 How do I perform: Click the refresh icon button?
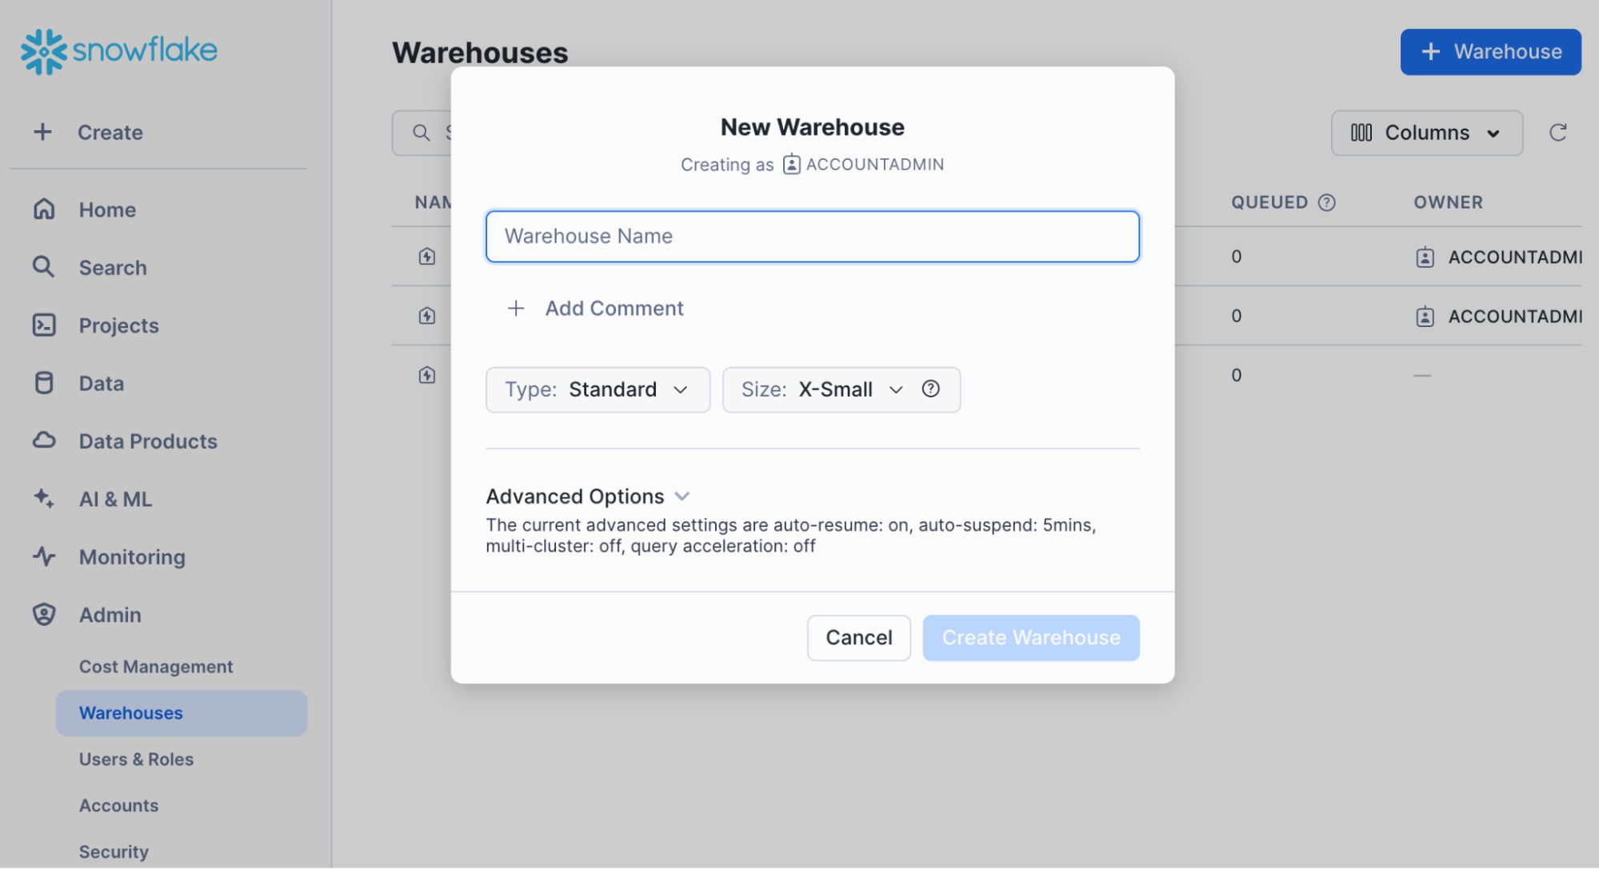click(1558, 132)
